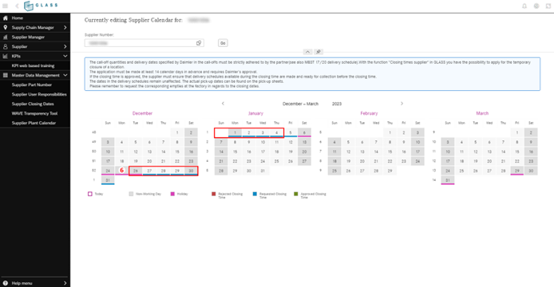Open Supplier Closing Dates menu item
The height and width of the screenshot is (287, 554).
coord(33,104)
